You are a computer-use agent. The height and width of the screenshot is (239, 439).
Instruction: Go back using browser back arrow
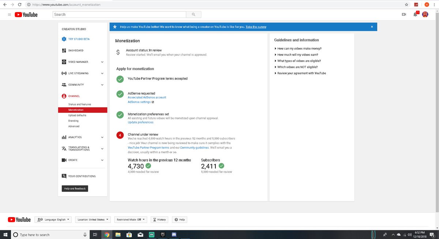[5, 5]
